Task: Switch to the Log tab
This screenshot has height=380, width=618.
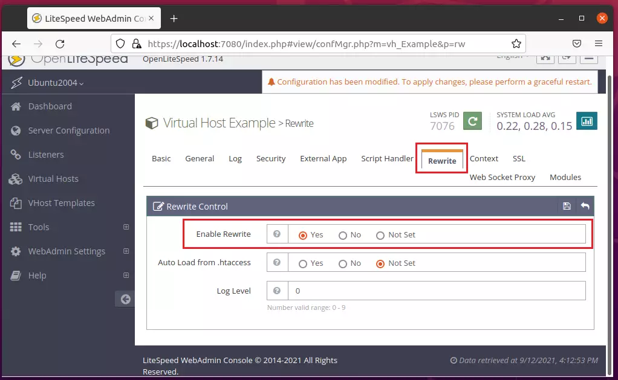Action: pyautogui.click(x=235, y=158)
